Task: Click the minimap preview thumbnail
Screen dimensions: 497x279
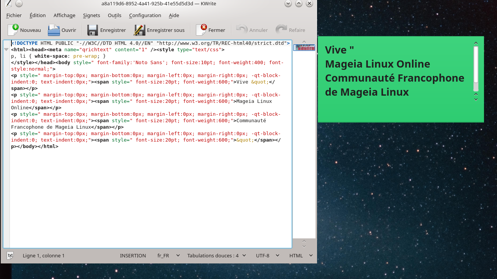Action: click(x=304, y=47)
